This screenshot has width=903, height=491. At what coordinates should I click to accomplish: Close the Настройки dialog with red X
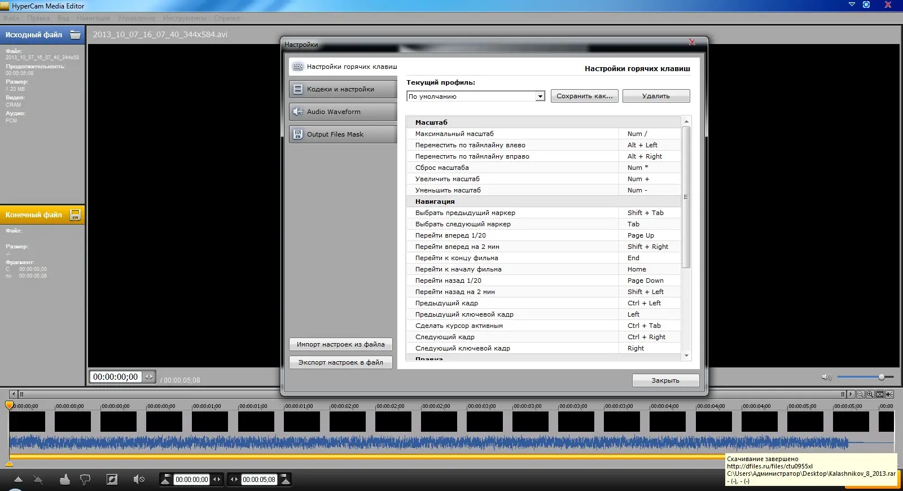click(692, 42)
